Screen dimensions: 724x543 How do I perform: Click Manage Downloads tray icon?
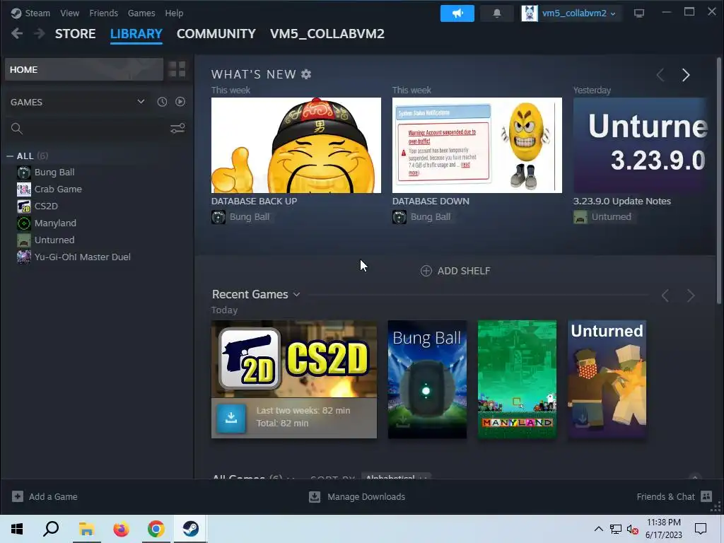[x=315, y=496]
